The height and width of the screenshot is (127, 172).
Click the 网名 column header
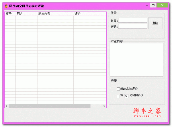(x=26, y=14)
